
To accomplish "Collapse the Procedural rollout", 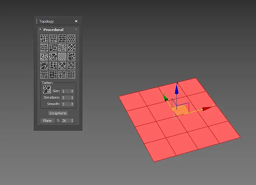I will point(40,30).
